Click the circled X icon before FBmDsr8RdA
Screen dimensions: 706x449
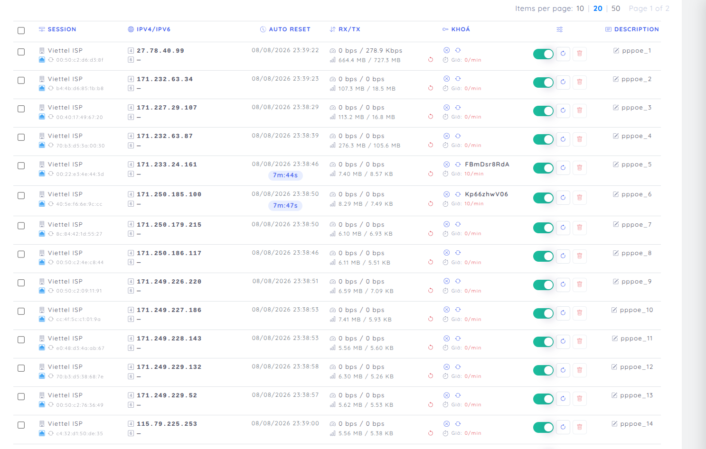[446, 165]
